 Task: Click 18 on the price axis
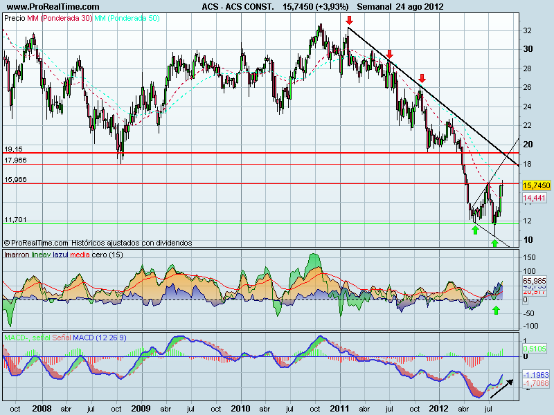click(x=527, y=164)
